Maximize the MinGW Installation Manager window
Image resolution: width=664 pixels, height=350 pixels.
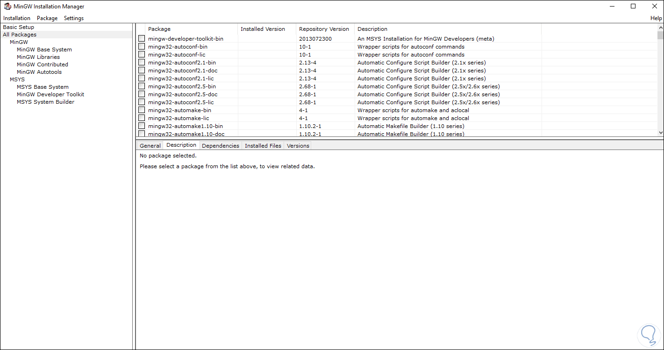(x=633, y=7)
